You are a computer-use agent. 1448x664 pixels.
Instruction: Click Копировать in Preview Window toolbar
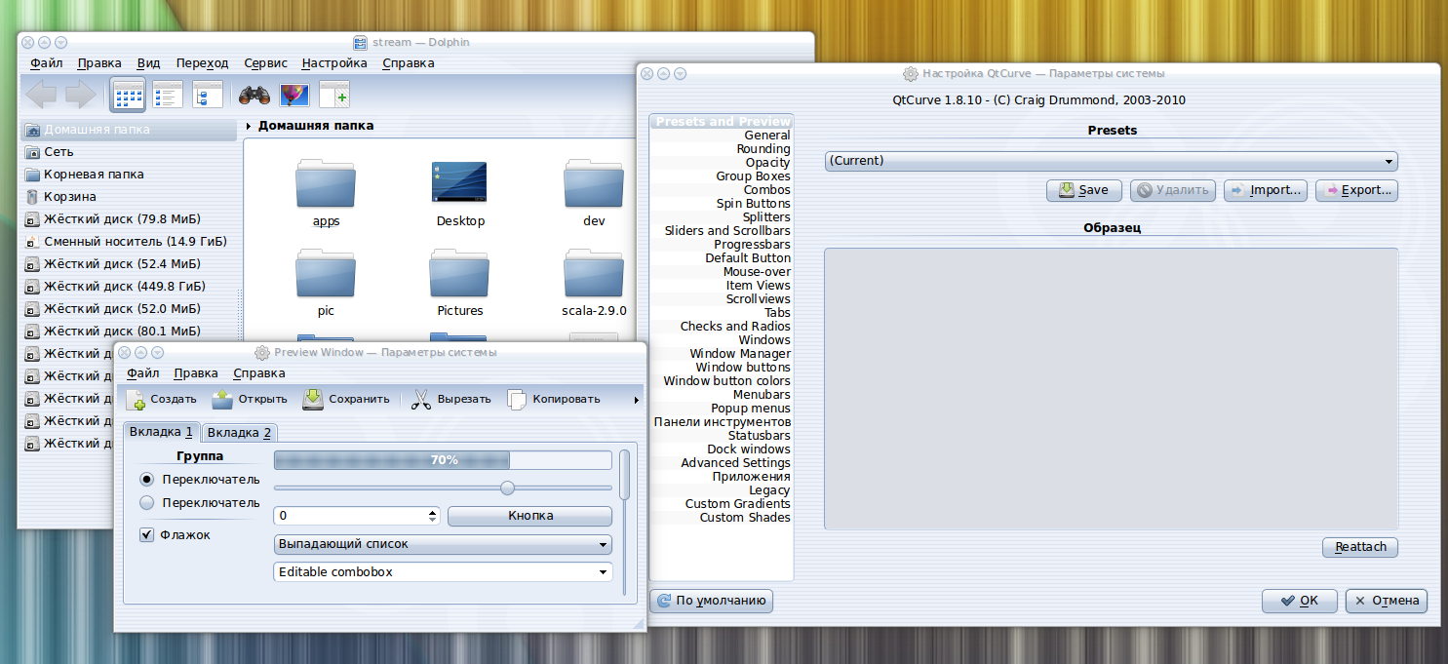click(554, 399)
